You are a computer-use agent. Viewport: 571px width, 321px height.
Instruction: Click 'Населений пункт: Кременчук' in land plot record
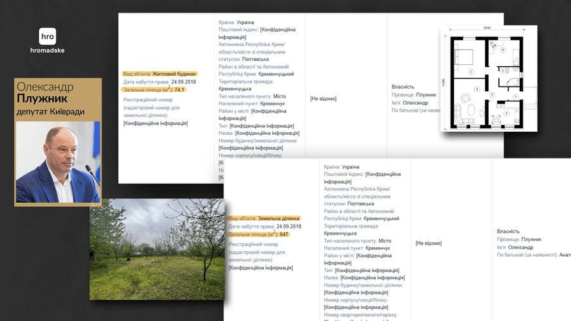click(356, 248)
